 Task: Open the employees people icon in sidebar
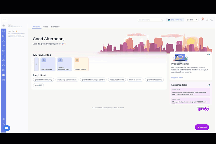pos(3,41)
